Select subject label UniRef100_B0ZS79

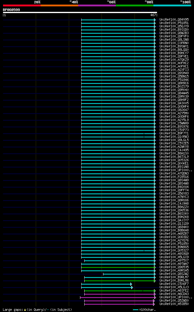174,87
